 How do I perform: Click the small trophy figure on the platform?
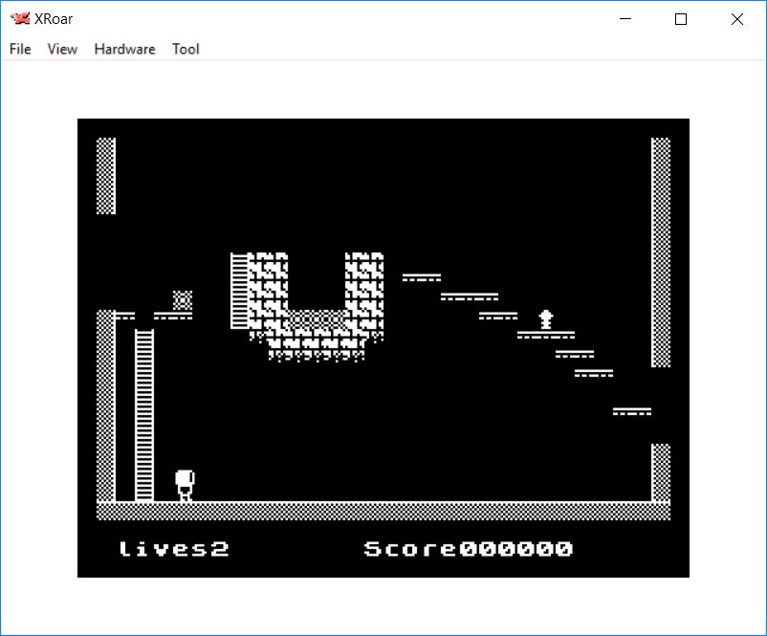tap(546, 319)
